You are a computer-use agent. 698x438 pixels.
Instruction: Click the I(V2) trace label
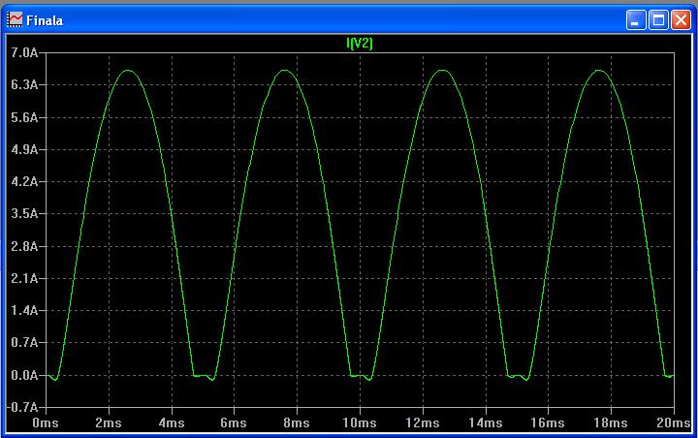coord(360,44)
